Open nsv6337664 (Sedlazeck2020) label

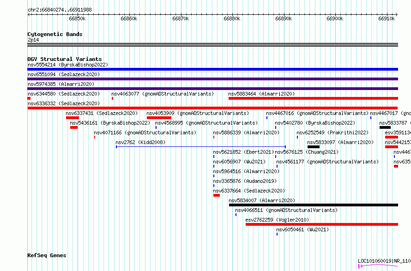click(249, 191)
